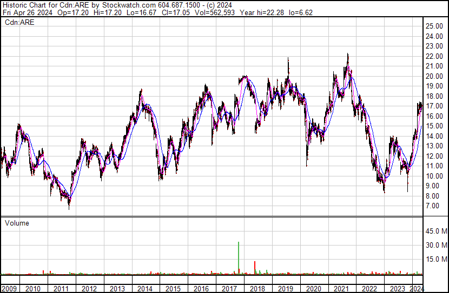Click the tallest green volume spike in 2017
This screenshot has height=293, width=449.
pyautogui.click(x=239, y=259)
